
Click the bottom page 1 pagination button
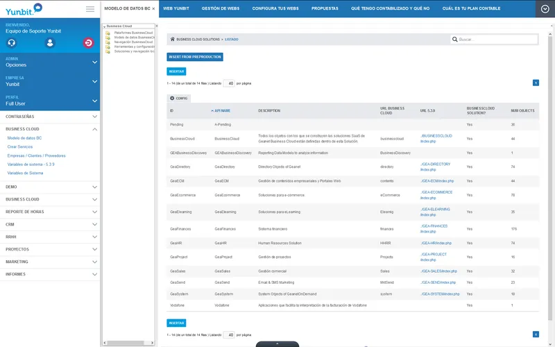tap(536, 335)
